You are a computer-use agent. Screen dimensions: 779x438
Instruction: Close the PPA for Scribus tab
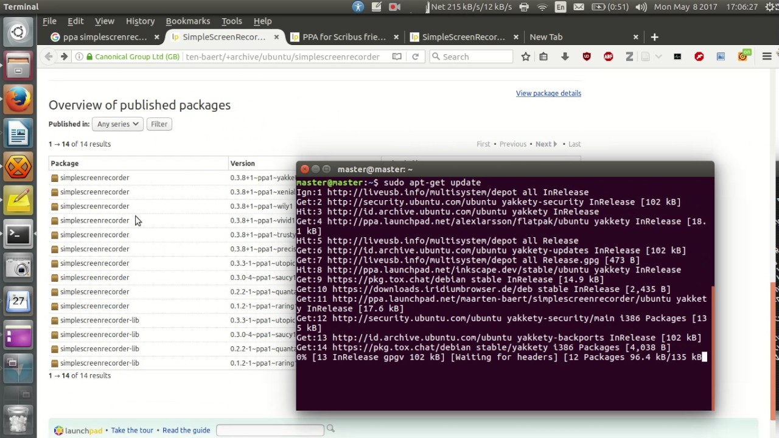(x=396, y=37)
